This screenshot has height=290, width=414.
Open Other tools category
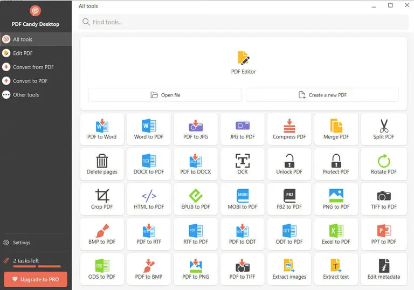(36, 95)
